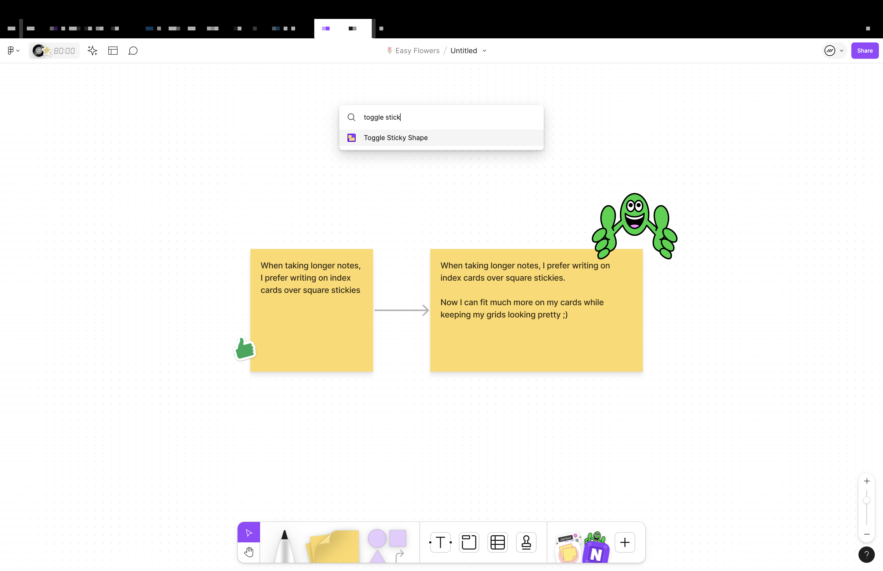Open the Stamp tool
883x571 pixels.
click(x=526, y=542)
